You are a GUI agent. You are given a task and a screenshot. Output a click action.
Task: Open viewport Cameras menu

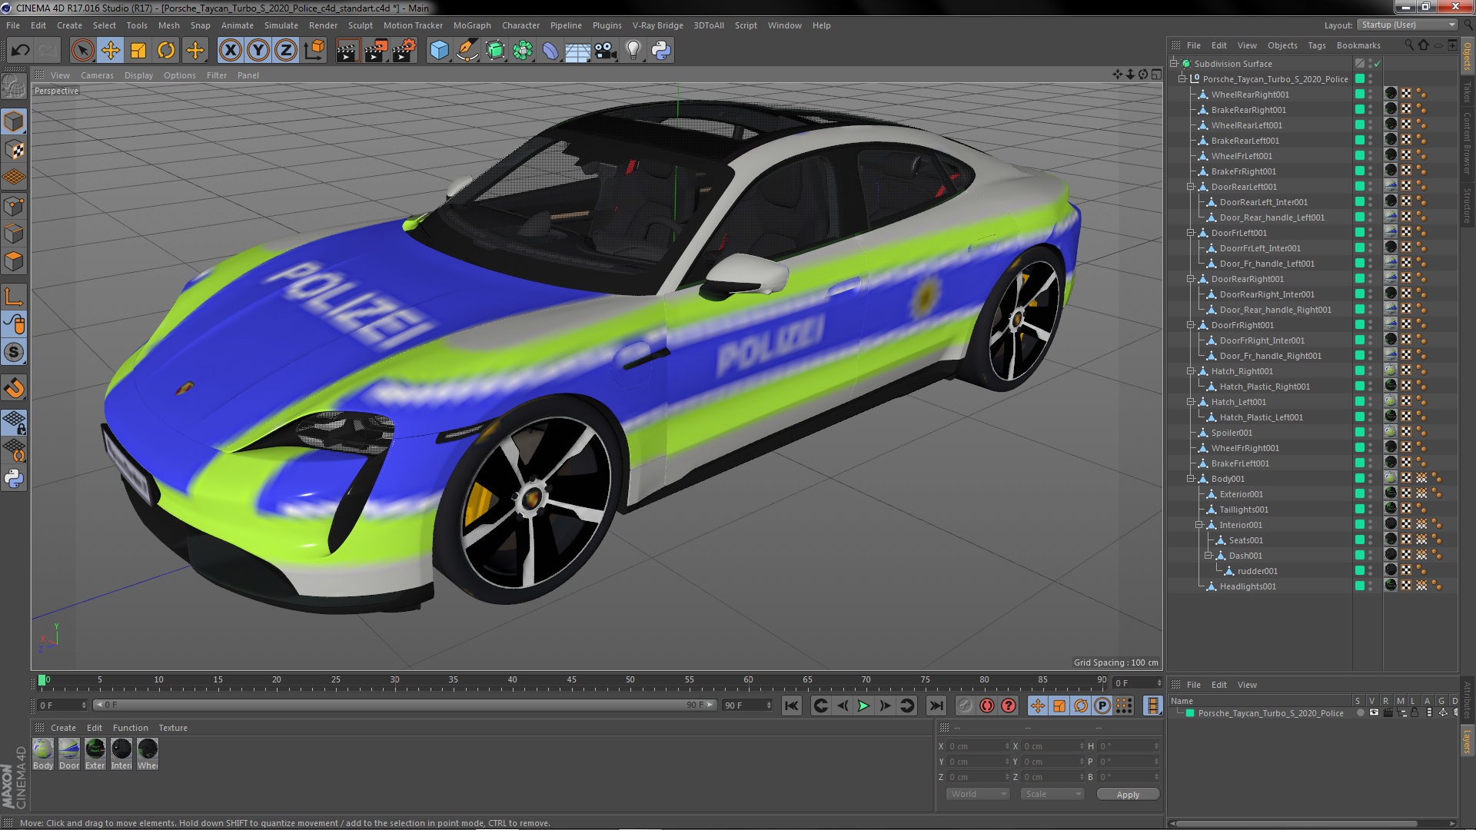[97, 75]
